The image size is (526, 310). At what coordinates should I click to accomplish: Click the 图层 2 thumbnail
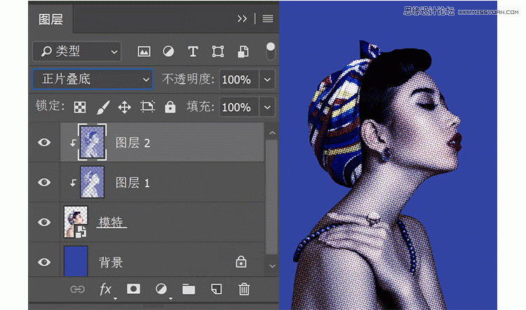93,142
